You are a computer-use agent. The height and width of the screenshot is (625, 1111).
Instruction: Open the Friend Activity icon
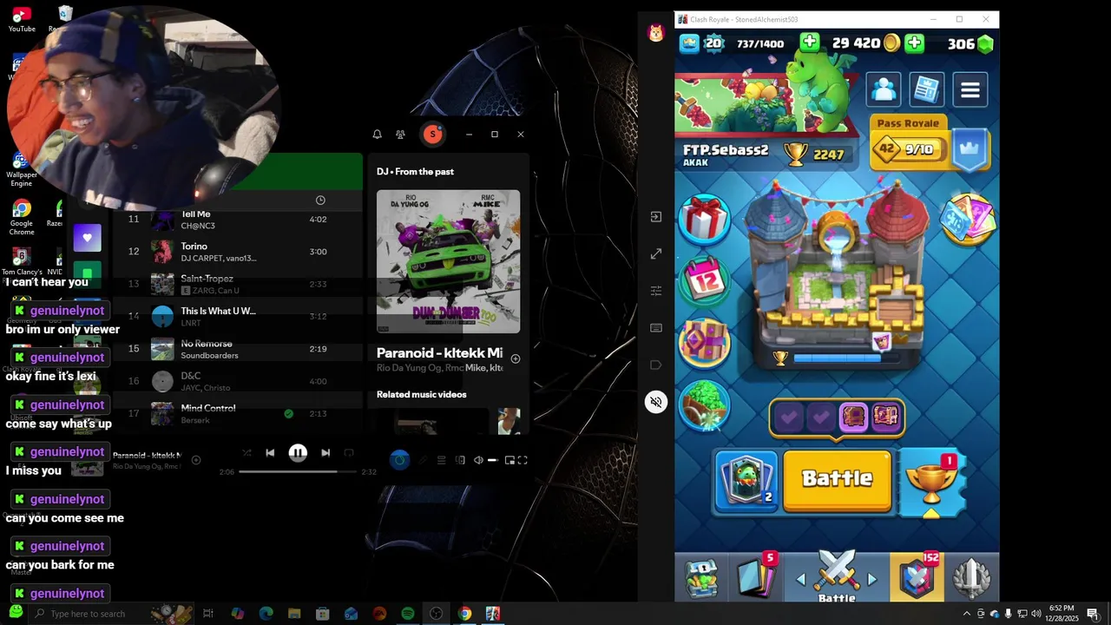(400, 135)
